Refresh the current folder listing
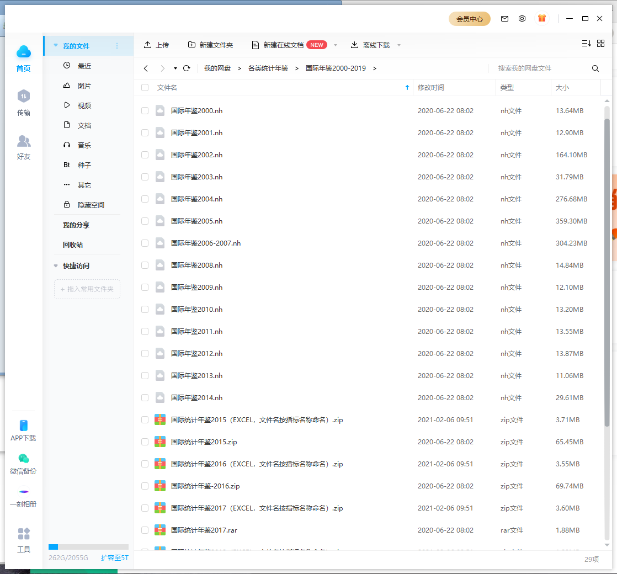Image resolution: width=617 pixels, height=574 pixels. [x=187, y=68]
